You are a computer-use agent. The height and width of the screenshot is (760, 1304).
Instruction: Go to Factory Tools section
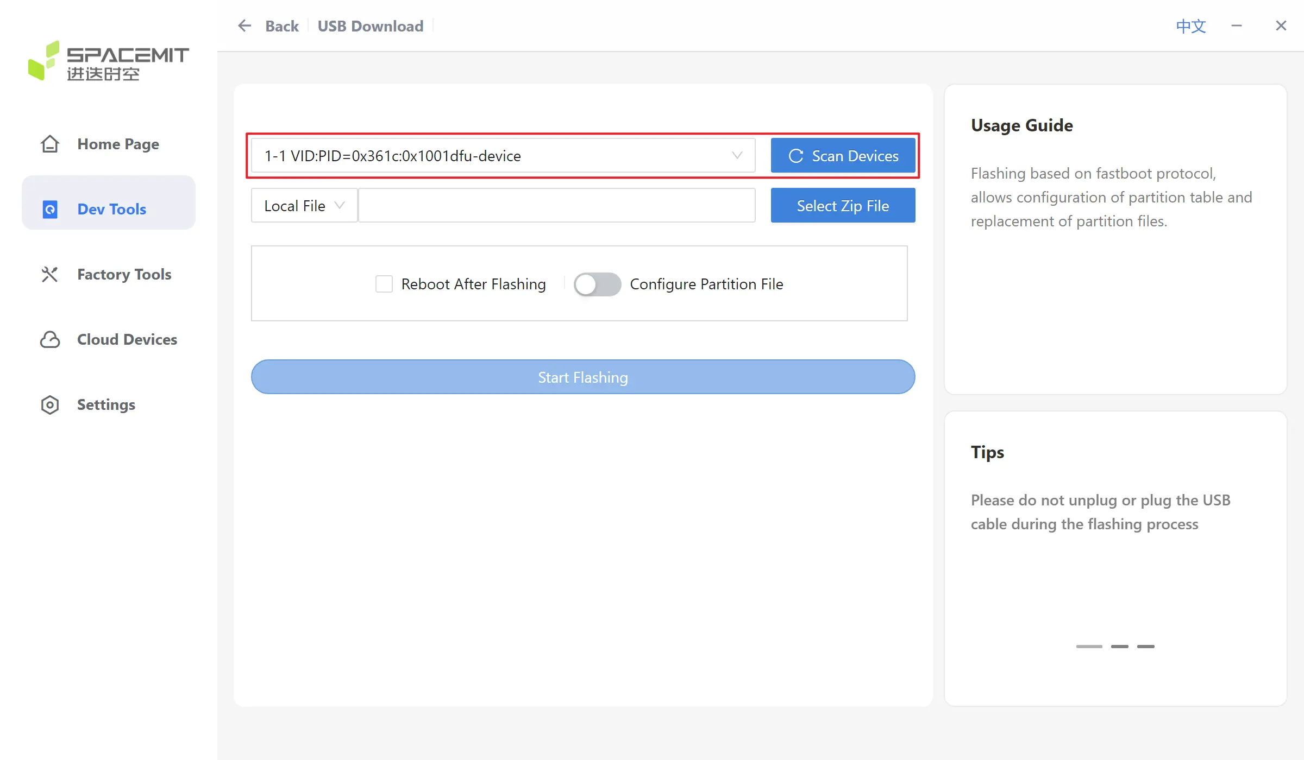(109, 274)
